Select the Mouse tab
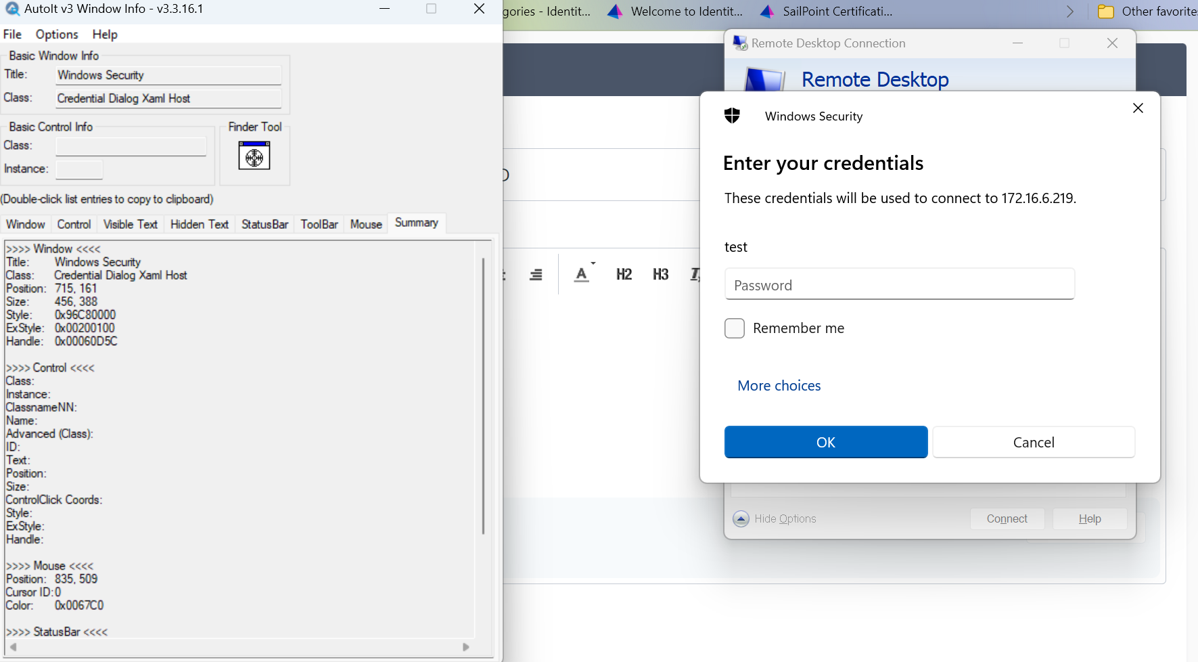 coord(366,224)
